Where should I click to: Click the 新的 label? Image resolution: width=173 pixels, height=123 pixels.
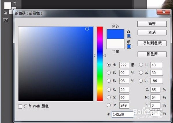[116, 26]
